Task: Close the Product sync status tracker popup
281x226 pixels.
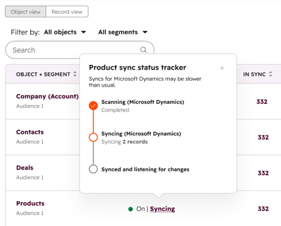Action: [222, 68]
